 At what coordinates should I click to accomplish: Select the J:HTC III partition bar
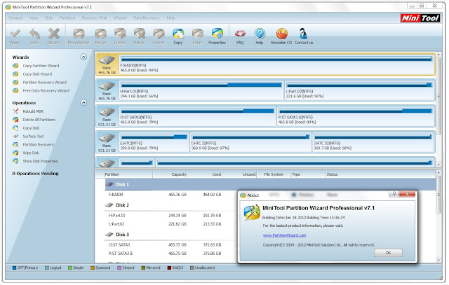(x=373, y=142)
